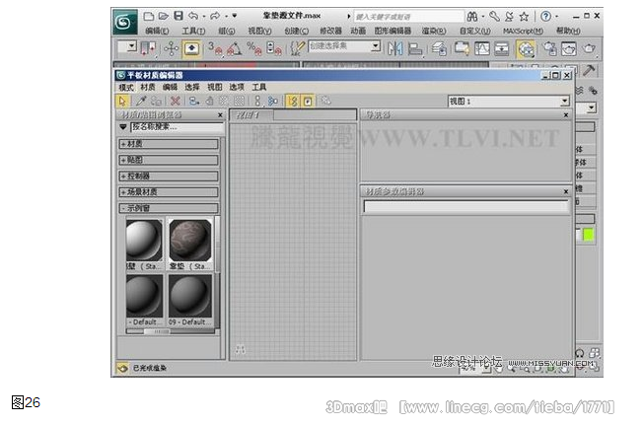Select the 09 - Default sample slot
643x424 pixels.
190,300
